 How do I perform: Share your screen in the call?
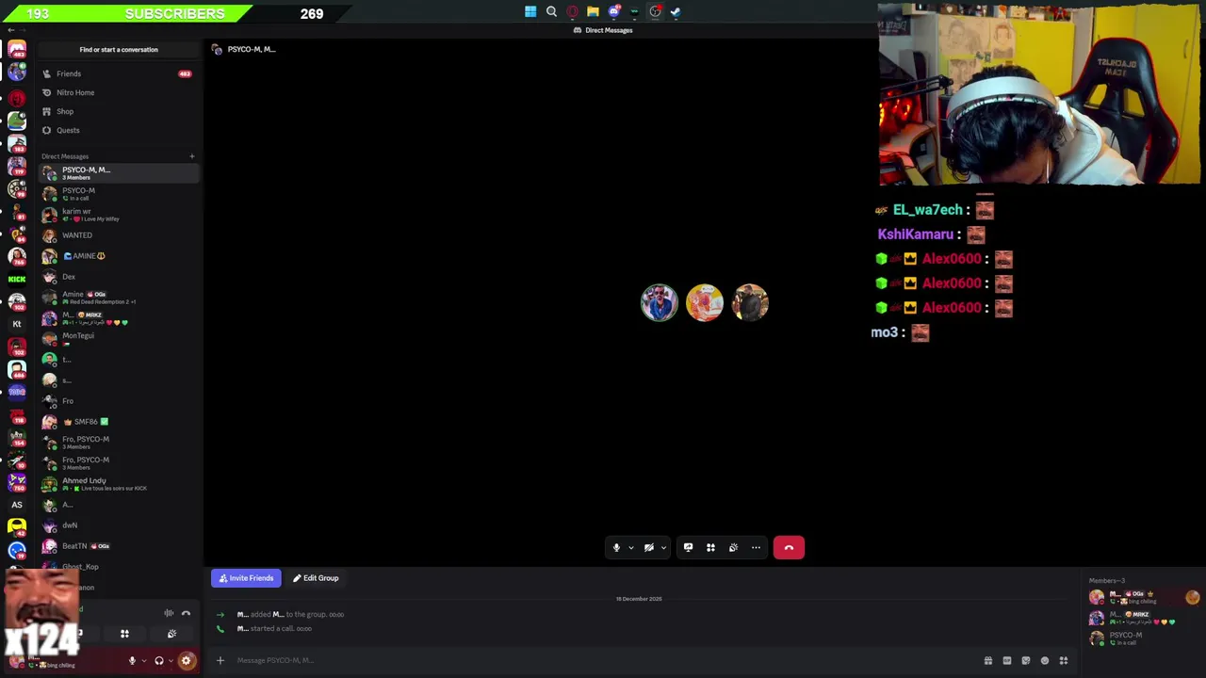(688, 547)
